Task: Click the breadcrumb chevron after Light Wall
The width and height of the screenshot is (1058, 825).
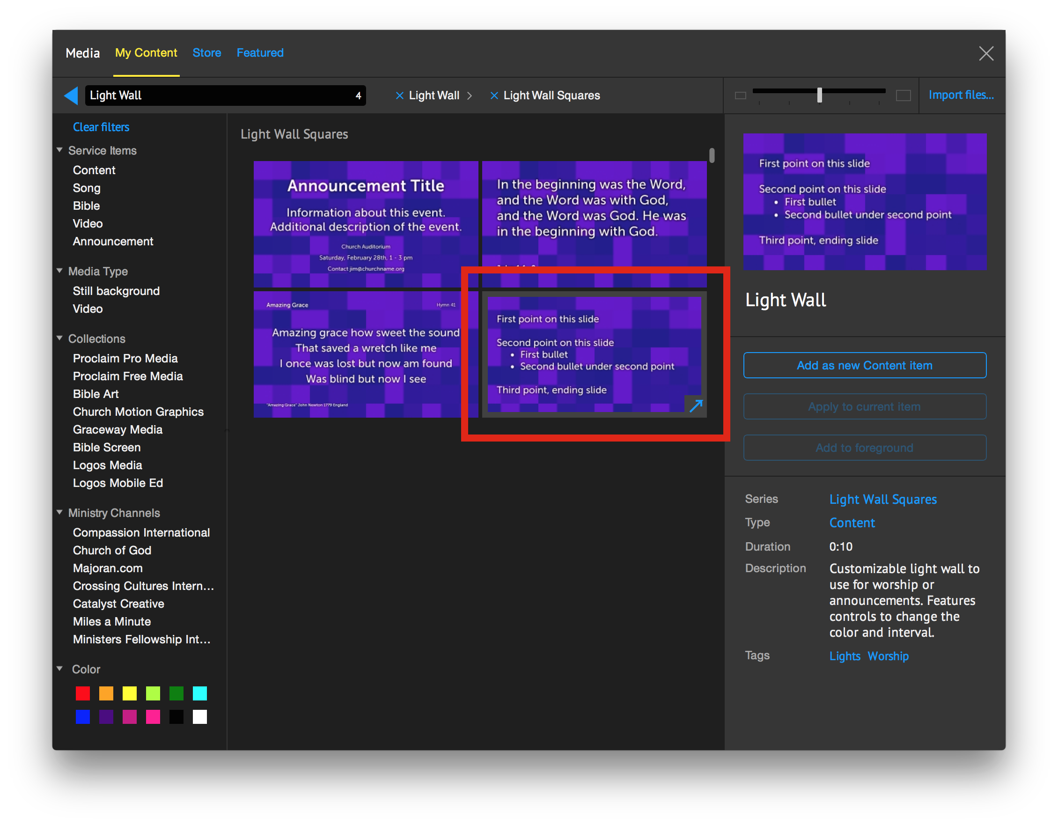Action: point(470,96)
